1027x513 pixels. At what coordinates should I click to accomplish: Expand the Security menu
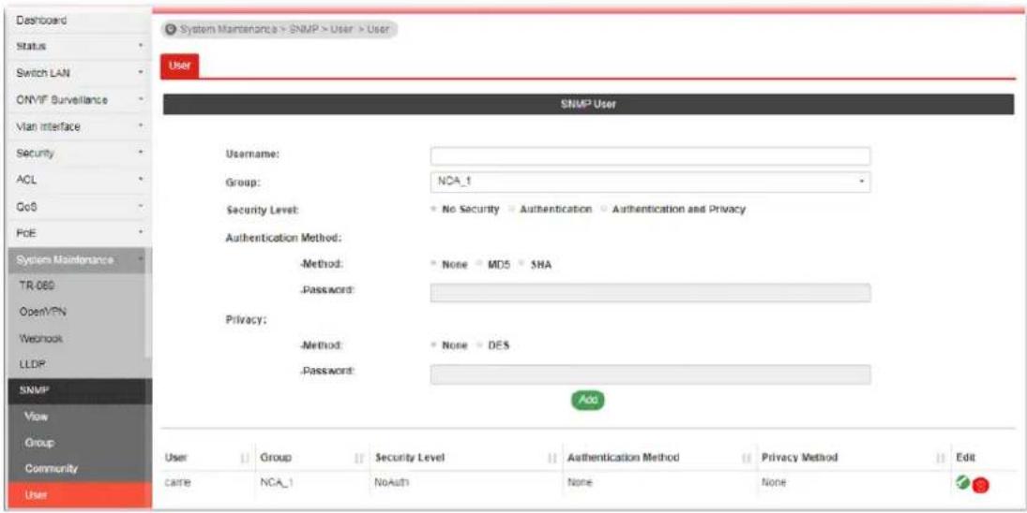tap(77, 154)
